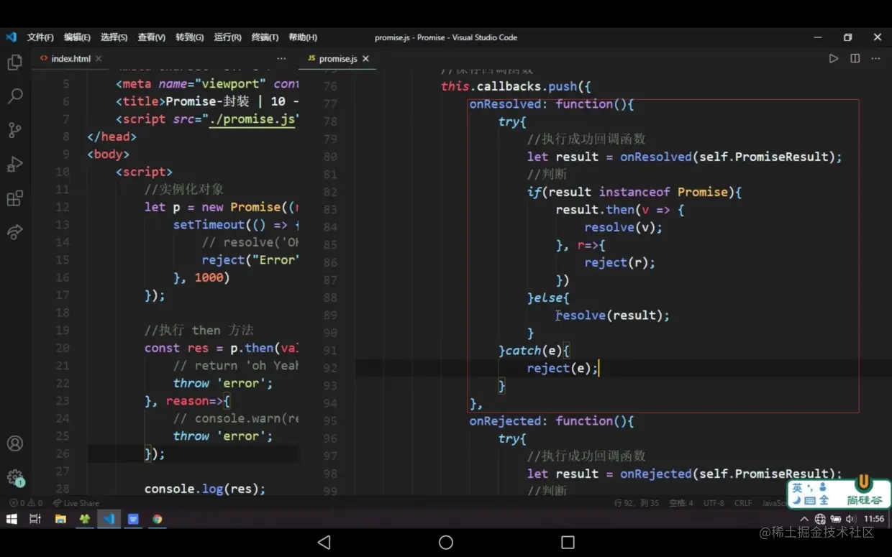Click 'console.log(res);' in index.html
The height and width of the screenshot is (557, 892).
(205, 489)
